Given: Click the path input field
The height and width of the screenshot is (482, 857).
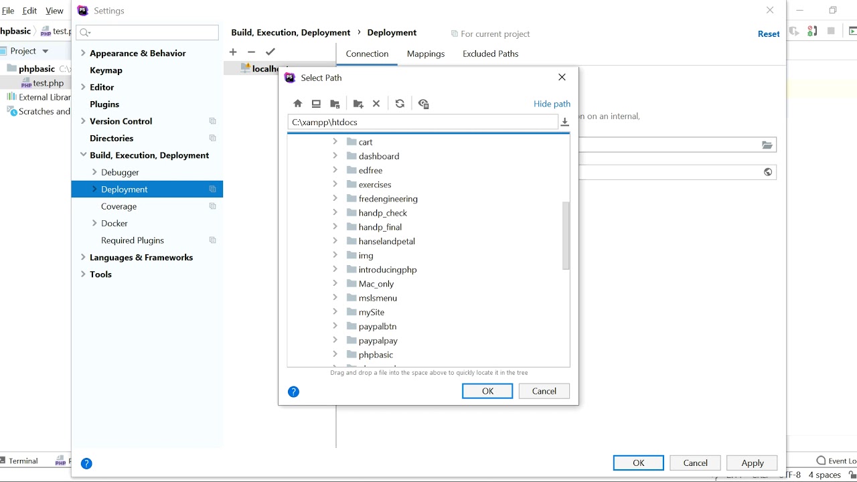Looking at the screenshot, I should [423, 122].
